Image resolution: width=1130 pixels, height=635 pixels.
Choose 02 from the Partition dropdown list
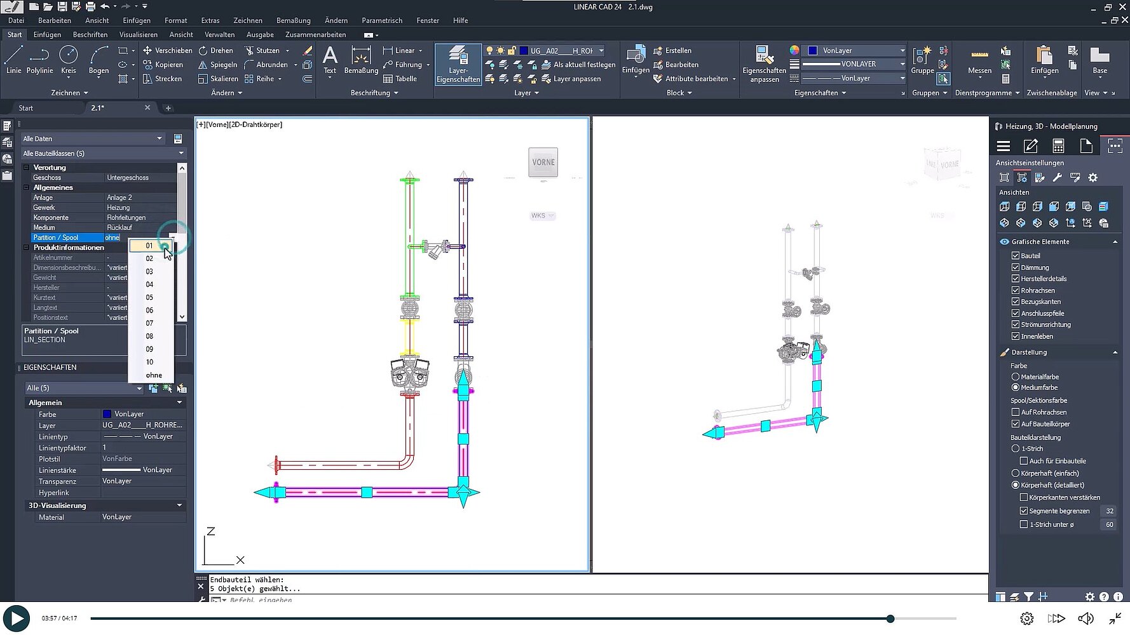[x=149, y=258]
